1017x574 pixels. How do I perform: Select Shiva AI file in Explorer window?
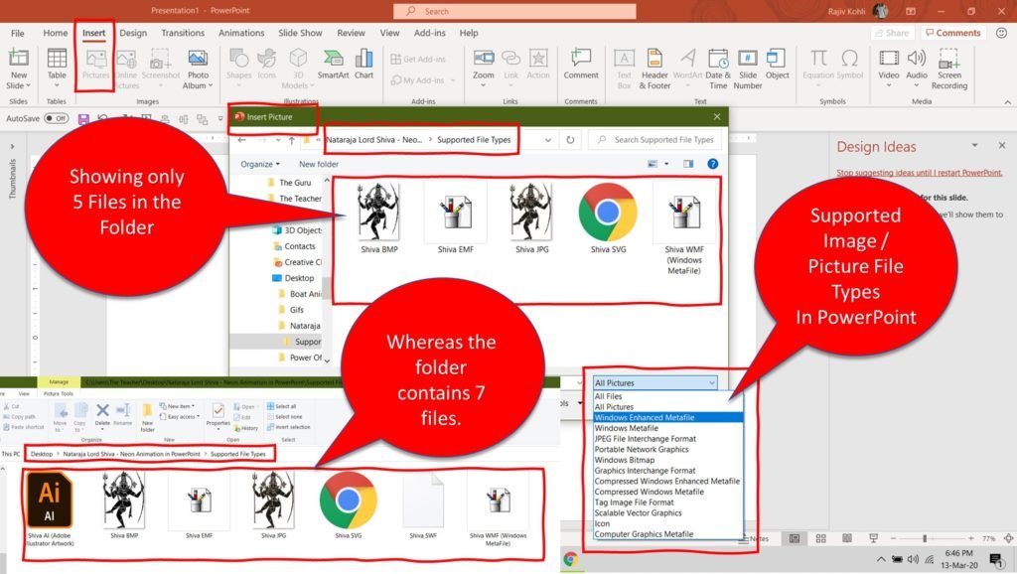pos(50,508)
